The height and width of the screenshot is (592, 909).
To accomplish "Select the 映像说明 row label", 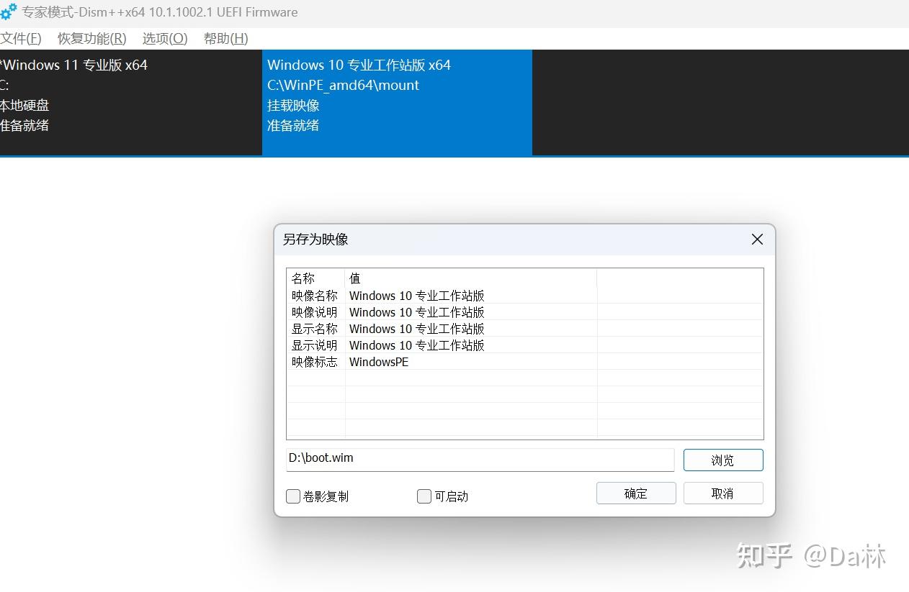I will point(315,312).
